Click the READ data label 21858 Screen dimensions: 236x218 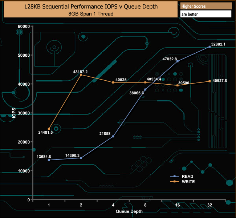tap(105, 133)
